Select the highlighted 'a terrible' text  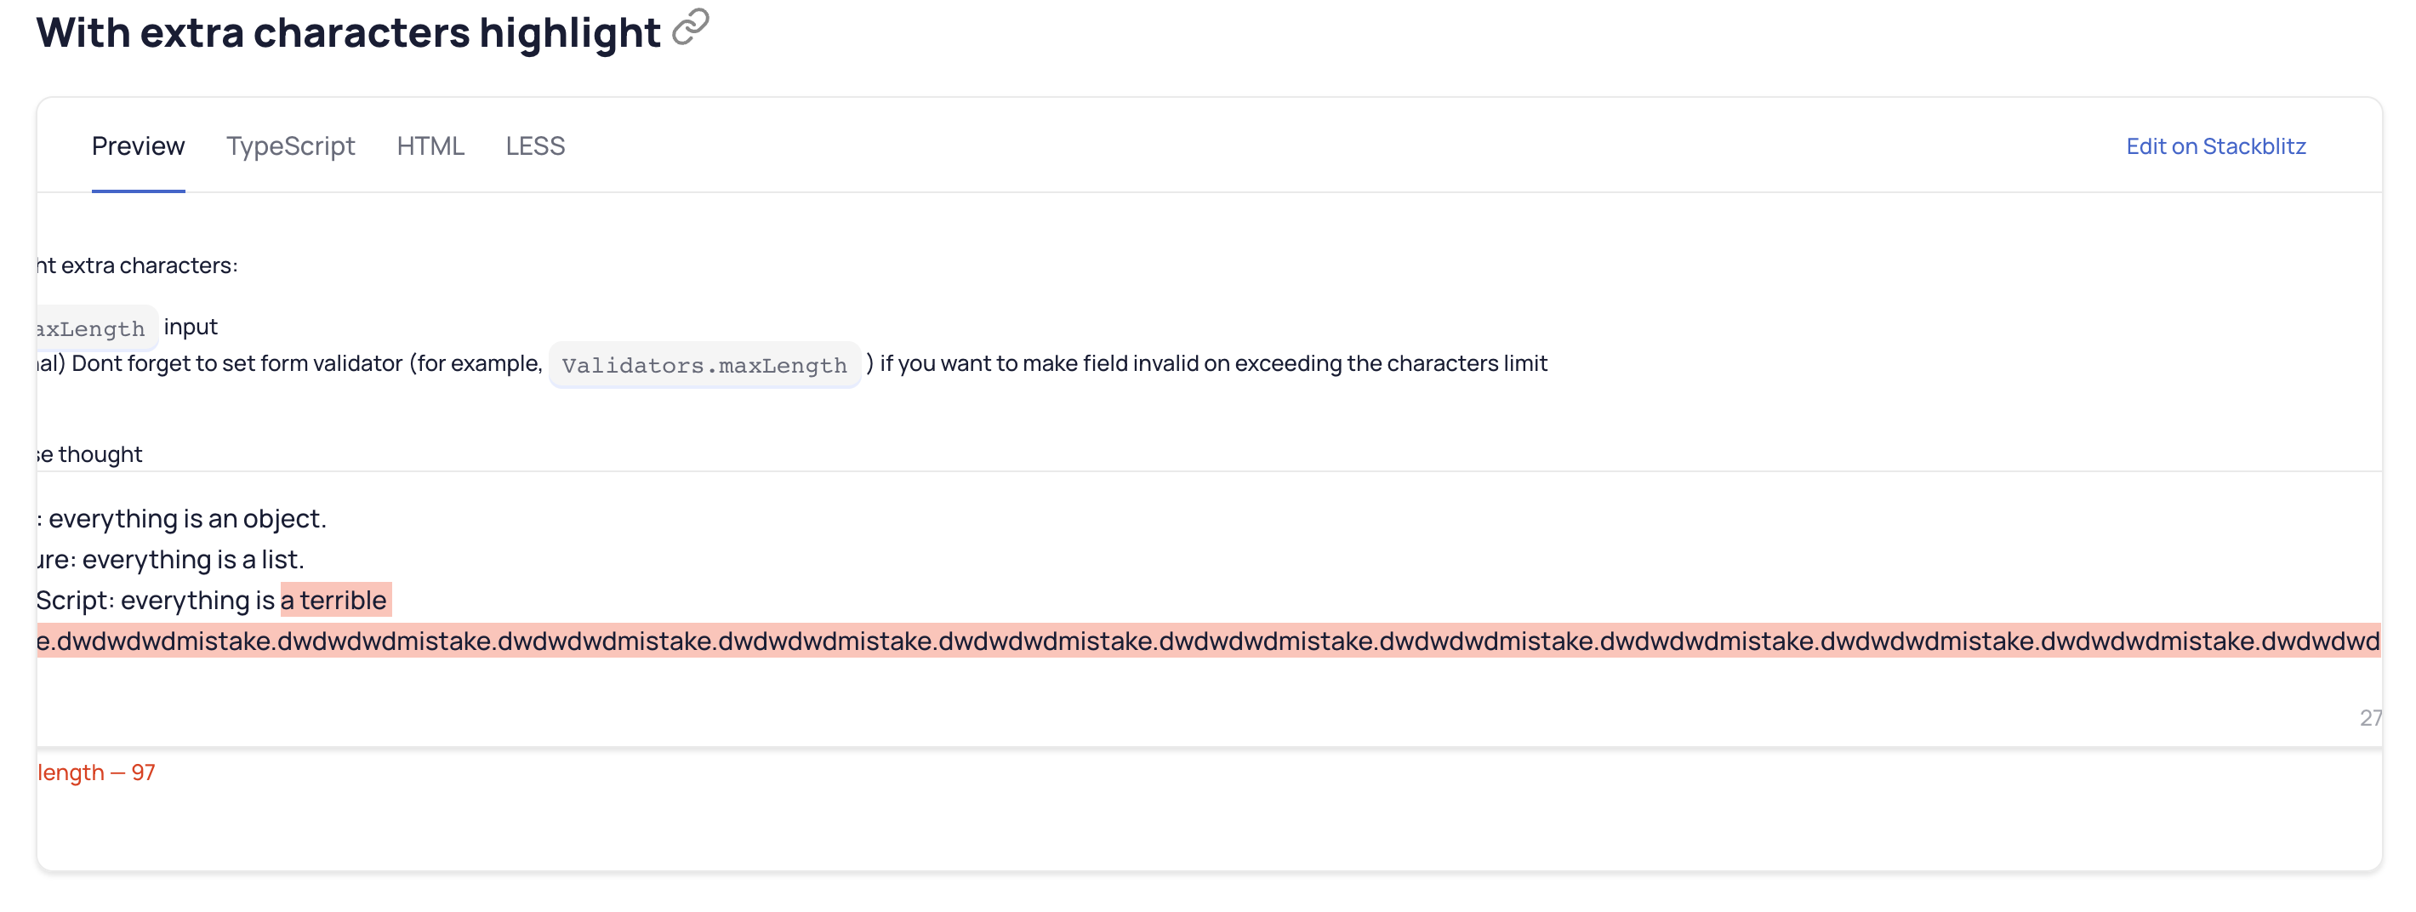pos(337,600)
